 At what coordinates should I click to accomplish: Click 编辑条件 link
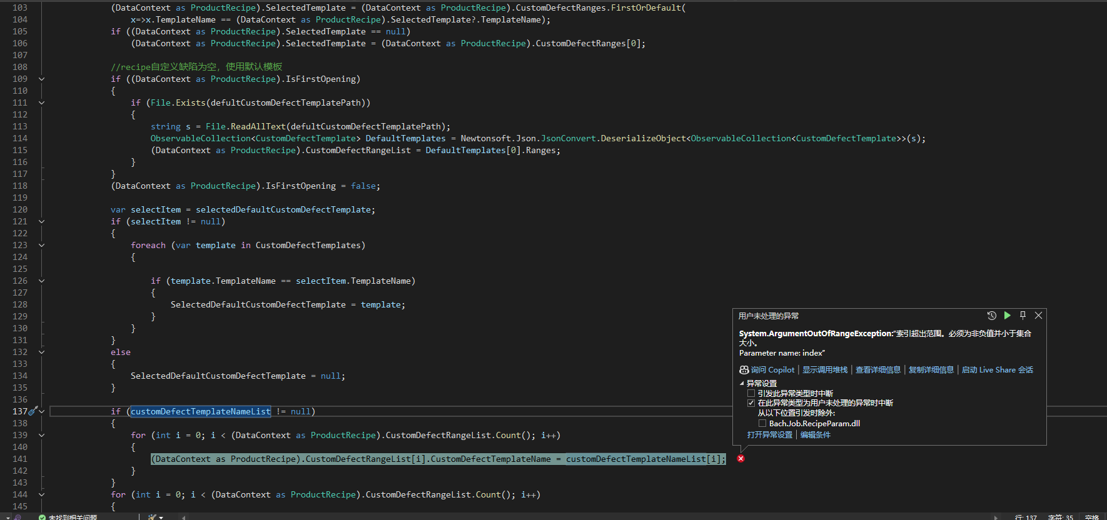(x=816, y=435)
